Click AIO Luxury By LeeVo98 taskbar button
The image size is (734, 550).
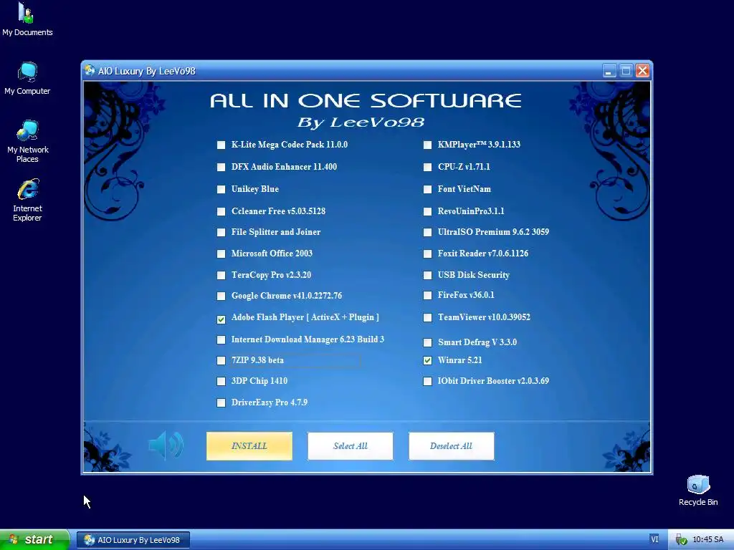[x=133, y=540]
